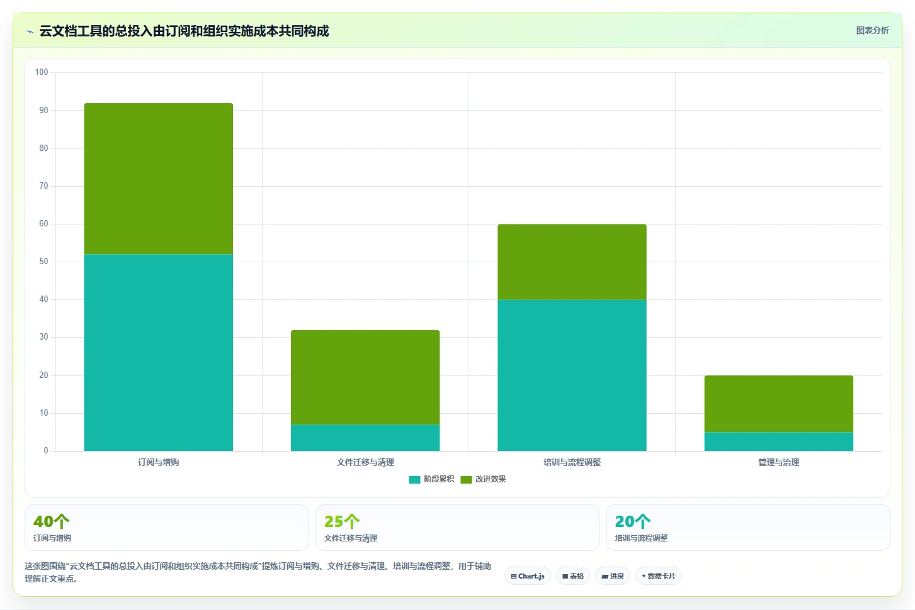Select the teal bar segment for 培训与流程调整
The width and height of the screenshot is (915, 610).
point(572,375)
